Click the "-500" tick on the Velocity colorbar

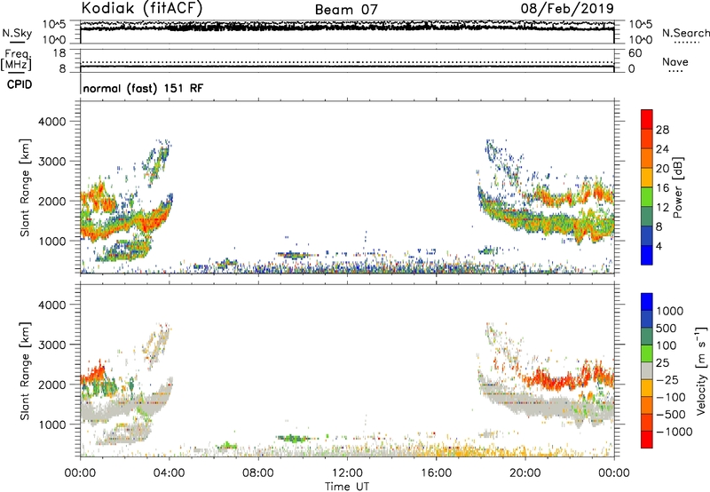tap(671, 415)
